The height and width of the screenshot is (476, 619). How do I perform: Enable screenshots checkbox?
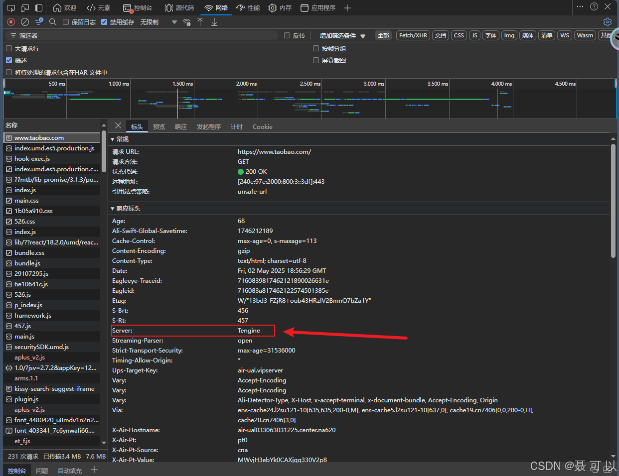click(316, 60)
